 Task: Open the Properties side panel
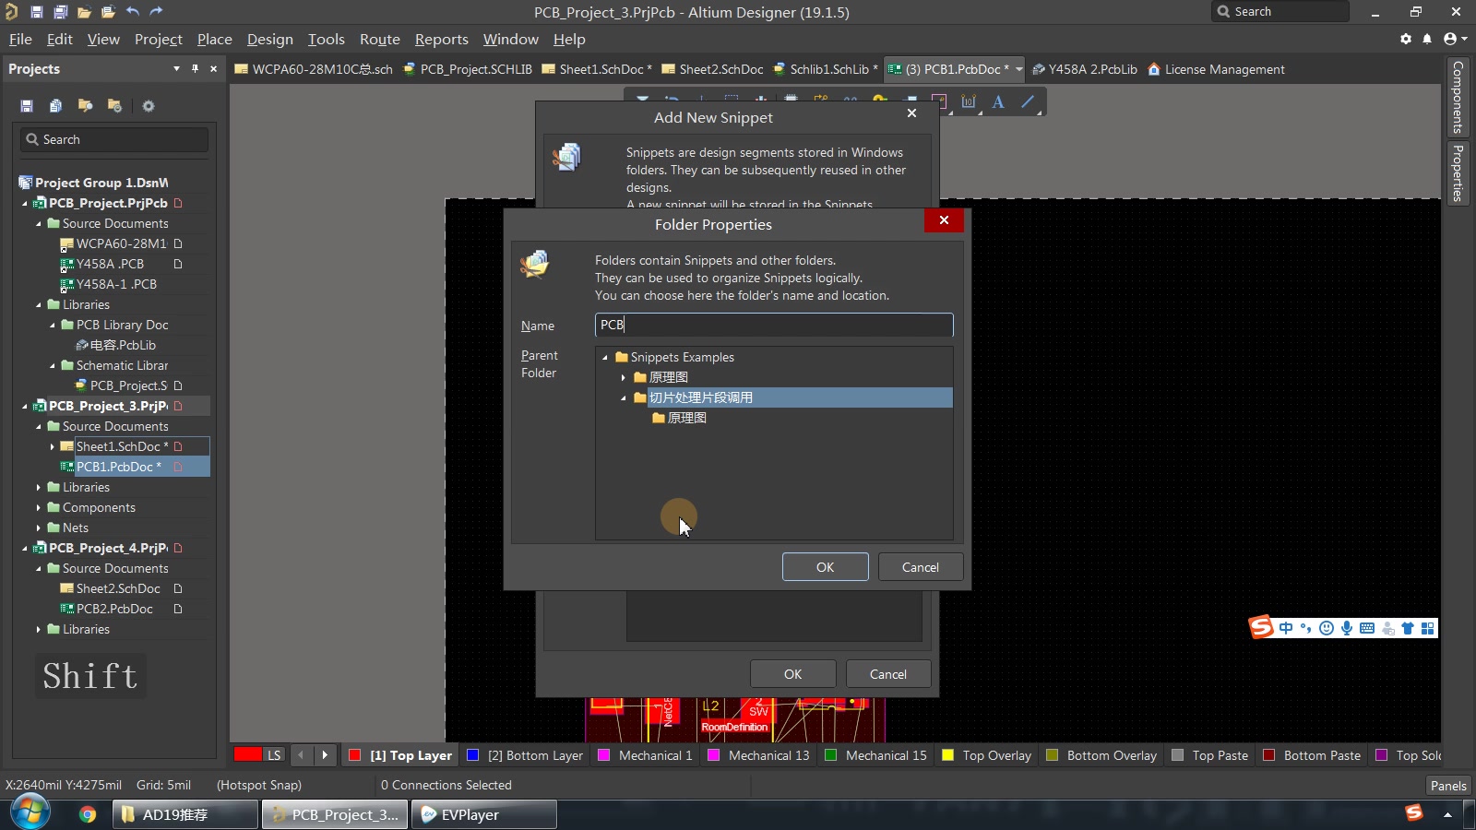pyautogui.click(x=1458, y=173)
